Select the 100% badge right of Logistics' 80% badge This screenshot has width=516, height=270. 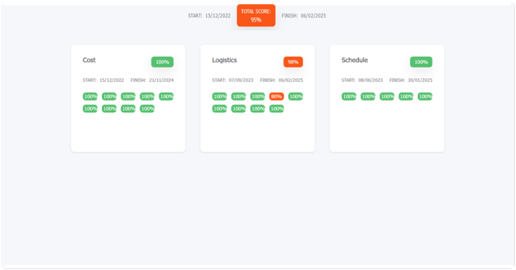pyautogui.click(x=295, y=97)
